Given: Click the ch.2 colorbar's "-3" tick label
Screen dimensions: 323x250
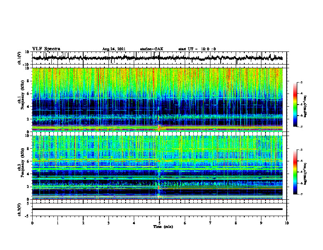Looking at the screenshot, I should [301, 150].
